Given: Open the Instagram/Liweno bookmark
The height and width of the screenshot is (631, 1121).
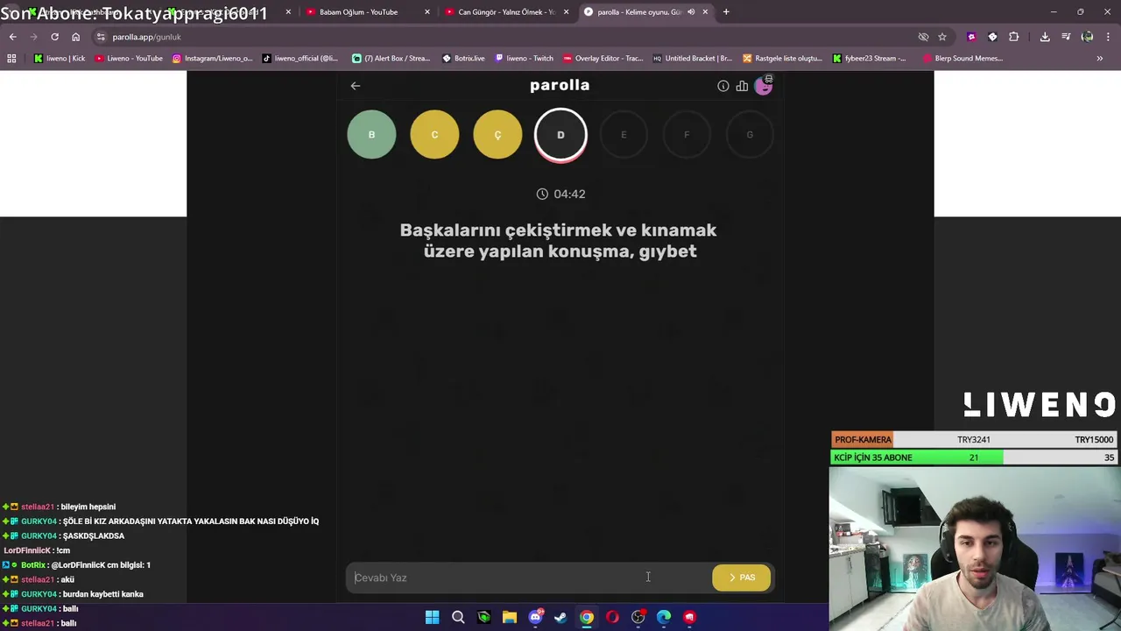Looking at the screenshot, I should pos(212,59).
